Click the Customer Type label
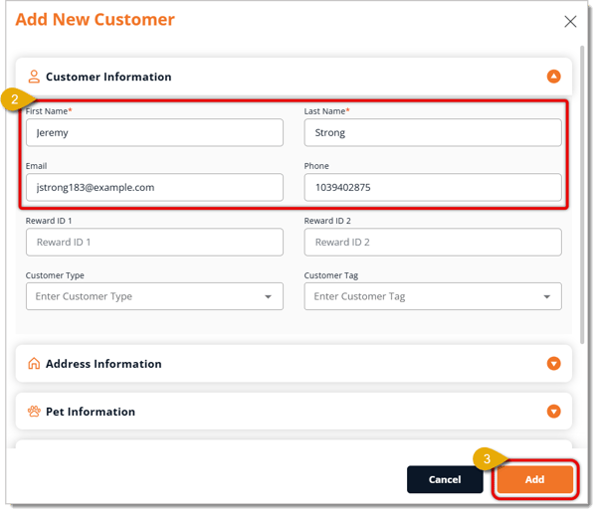Screen dimensions: 597x513 pyautogui.click(x=55, y=275)
